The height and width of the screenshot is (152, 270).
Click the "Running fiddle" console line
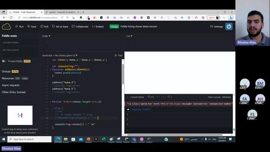(140, 109)
